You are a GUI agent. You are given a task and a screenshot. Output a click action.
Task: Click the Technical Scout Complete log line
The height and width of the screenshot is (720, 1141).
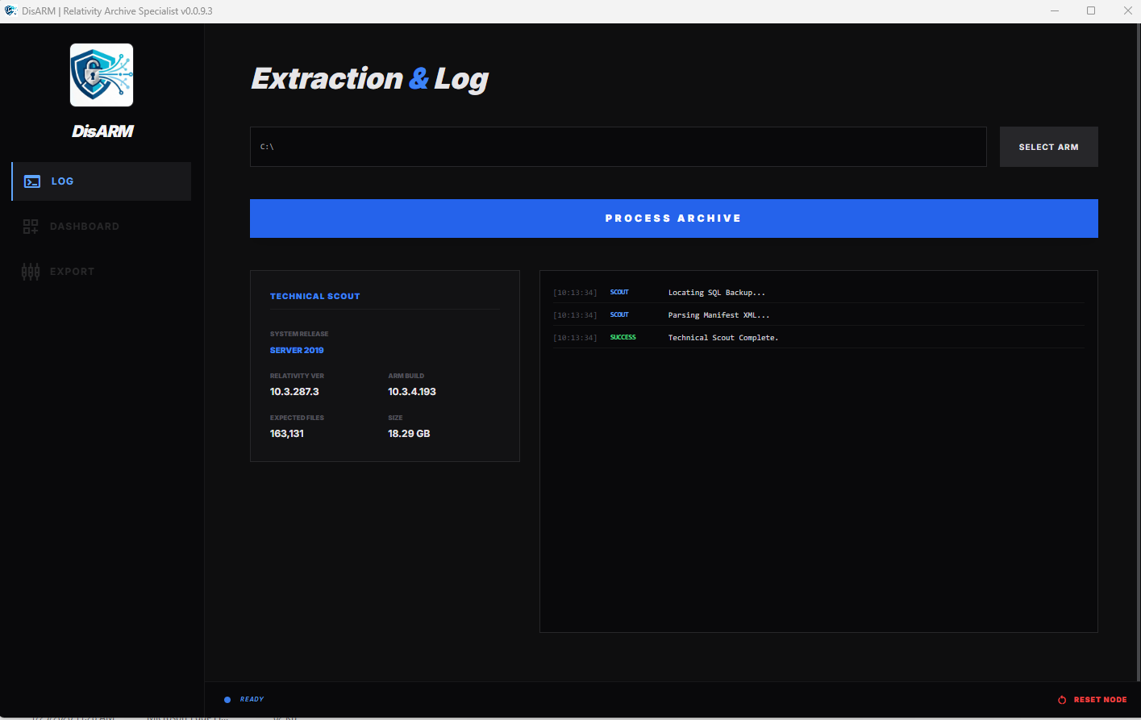818,338
